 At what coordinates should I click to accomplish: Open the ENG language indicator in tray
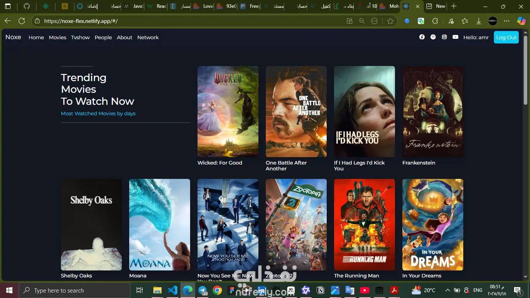point(478,290)
